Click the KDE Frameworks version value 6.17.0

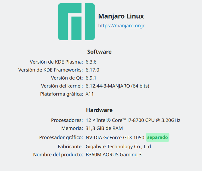[92, 70]
